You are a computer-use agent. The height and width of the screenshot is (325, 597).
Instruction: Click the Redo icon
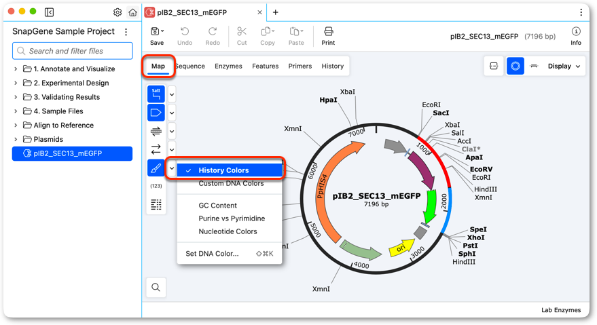coord(213,36)
